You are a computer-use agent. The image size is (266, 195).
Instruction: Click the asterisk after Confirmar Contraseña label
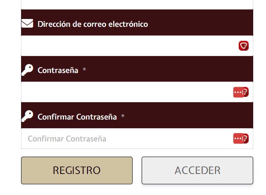coord(123,116)
